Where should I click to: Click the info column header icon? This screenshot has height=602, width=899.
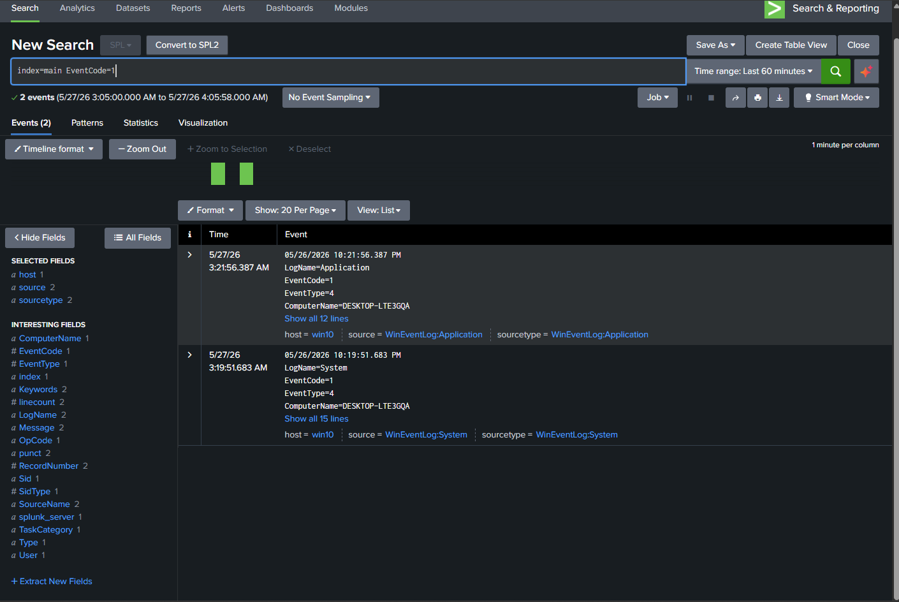pyautogui.click(x=189, y=235)
